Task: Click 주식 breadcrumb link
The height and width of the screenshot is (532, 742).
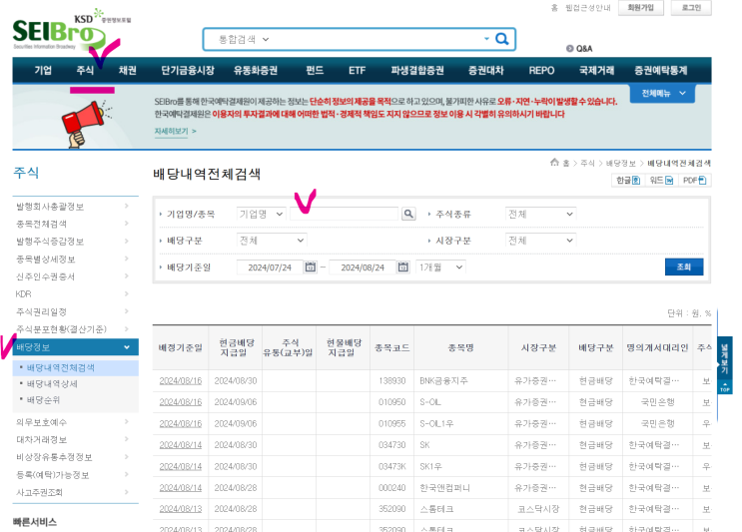Action: point(587,163)
